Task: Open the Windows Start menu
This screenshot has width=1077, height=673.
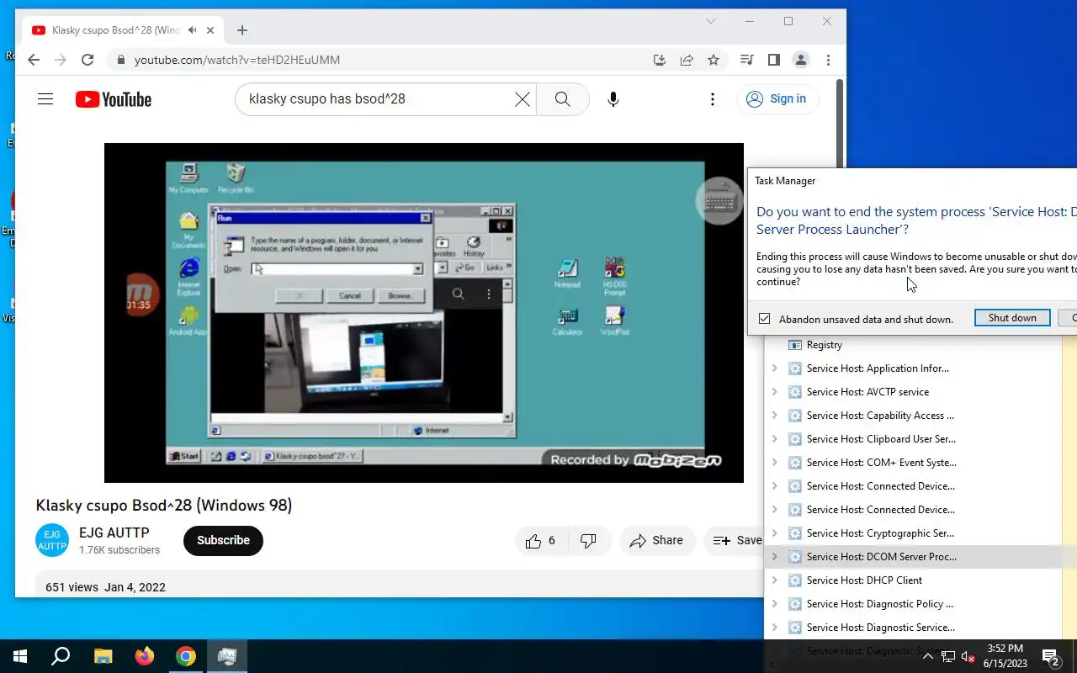Action: 20,656
